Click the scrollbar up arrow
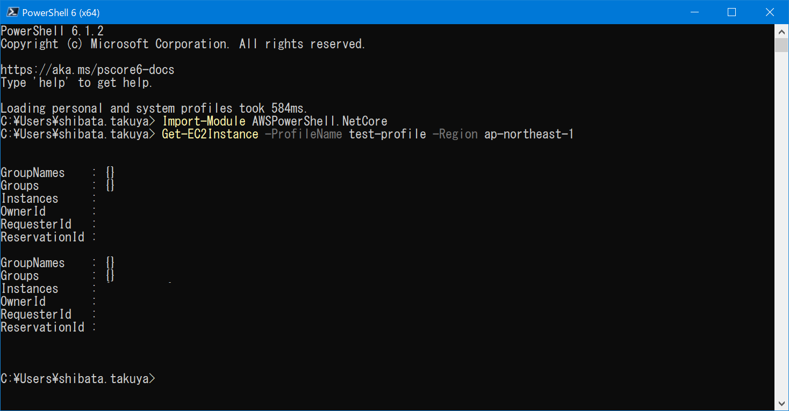 (x=782, y=31)
